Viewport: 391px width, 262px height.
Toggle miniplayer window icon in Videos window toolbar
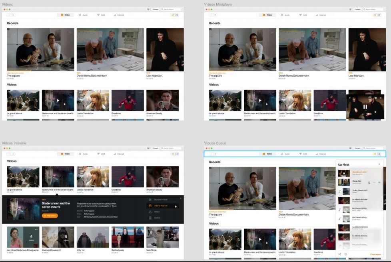(x=177, y=15)
